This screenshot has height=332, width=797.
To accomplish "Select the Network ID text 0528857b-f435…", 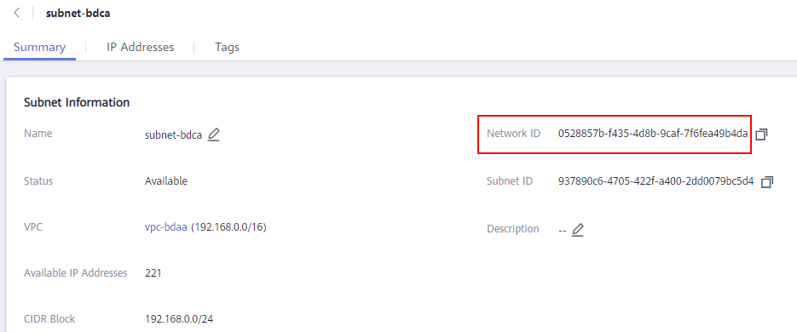I will (x=653, y=134).
